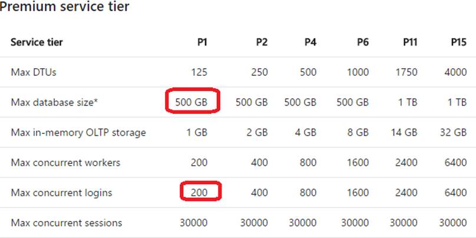Click the 1 TB value under P11
476x238 pixels.
click(x=408, y=102)
